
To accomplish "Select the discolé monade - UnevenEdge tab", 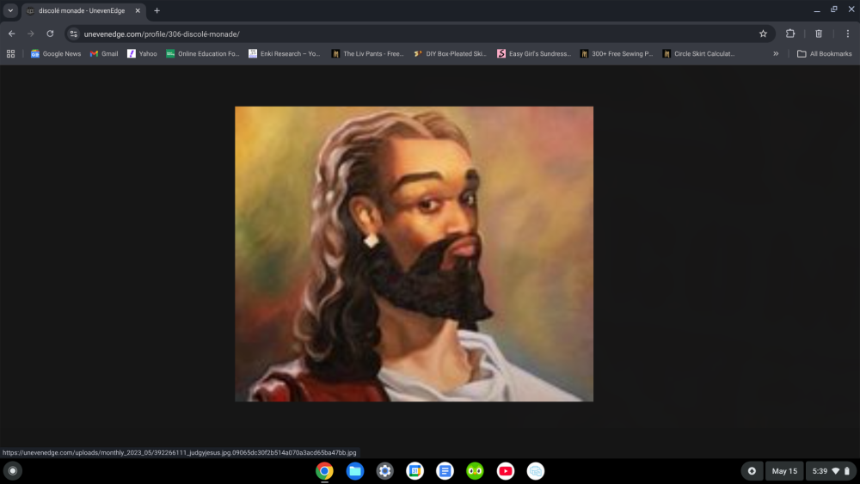I will pyautogui.click(x=81, y=10).
